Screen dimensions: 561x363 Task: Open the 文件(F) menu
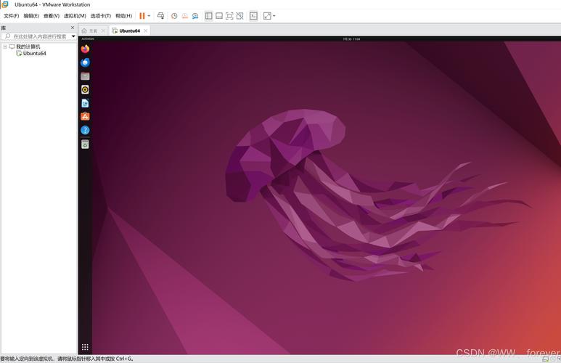click(x=11, y=15)
